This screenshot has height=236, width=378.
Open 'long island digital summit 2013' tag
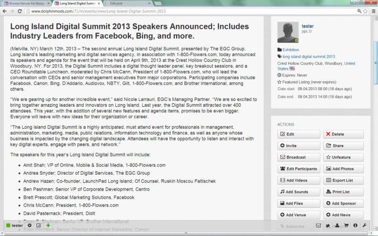309,57
